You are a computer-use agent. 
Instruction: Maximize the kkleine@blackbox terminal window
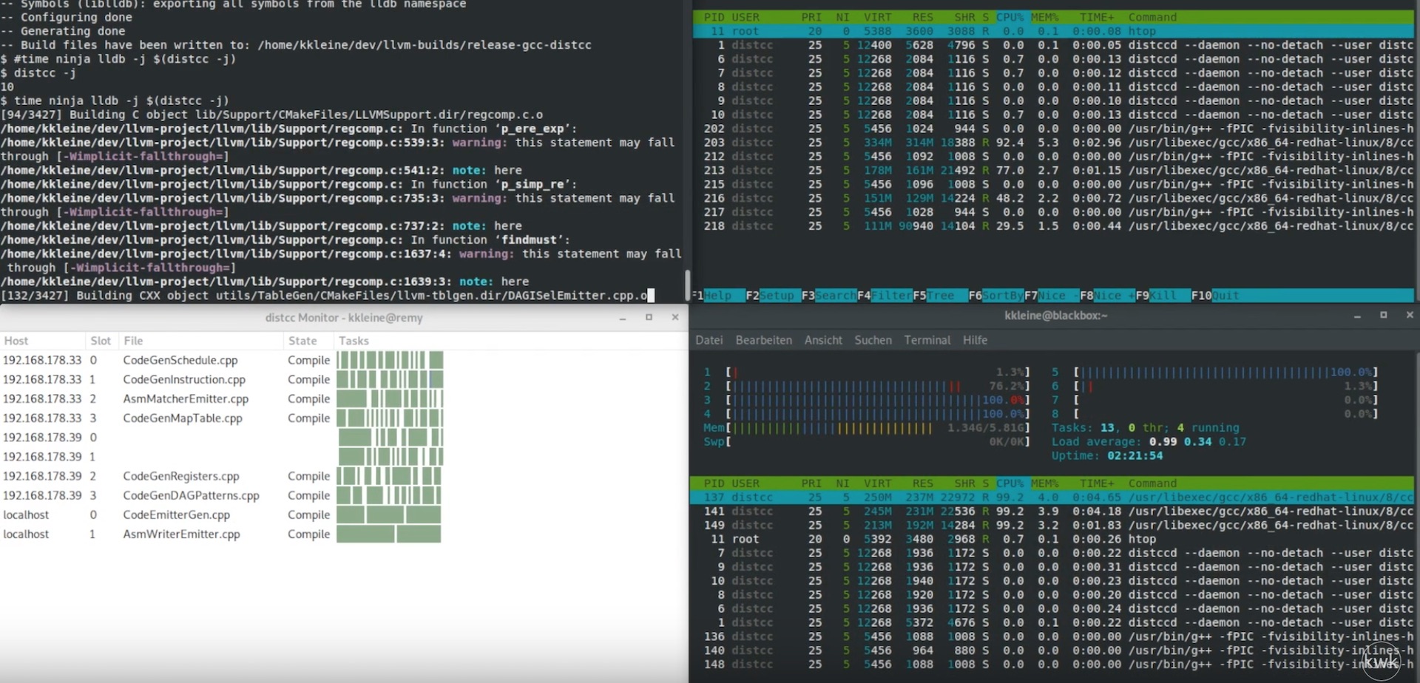1383,315
